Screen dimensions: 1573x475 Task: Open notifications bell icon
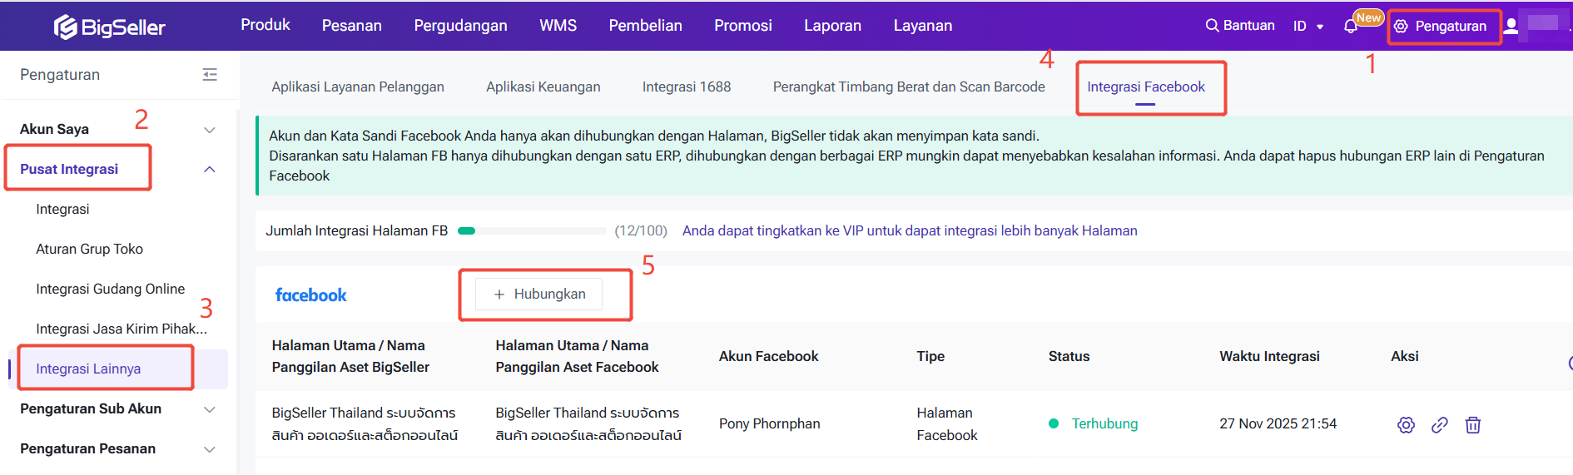point(1351,27)
